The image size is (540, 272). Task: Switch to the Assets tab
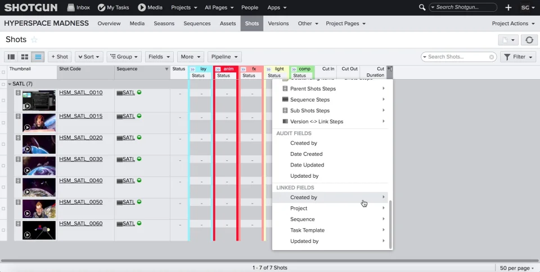[x=228, y=24]
